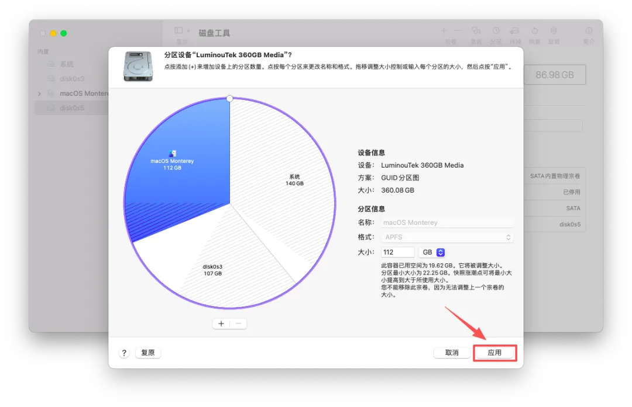The width and height of the screenshot is (632, 407).
Task: Click the 内置 sidebar section header
Action: coord(43,52)
